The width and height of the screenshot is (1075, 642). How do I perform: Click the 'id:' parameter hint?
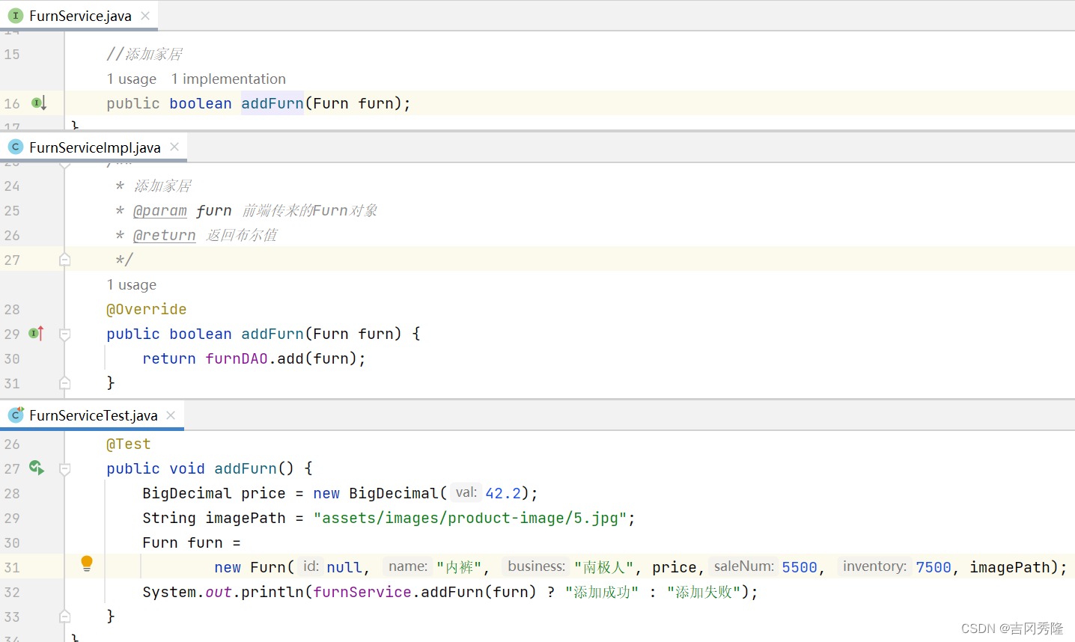tap(311, 566)
